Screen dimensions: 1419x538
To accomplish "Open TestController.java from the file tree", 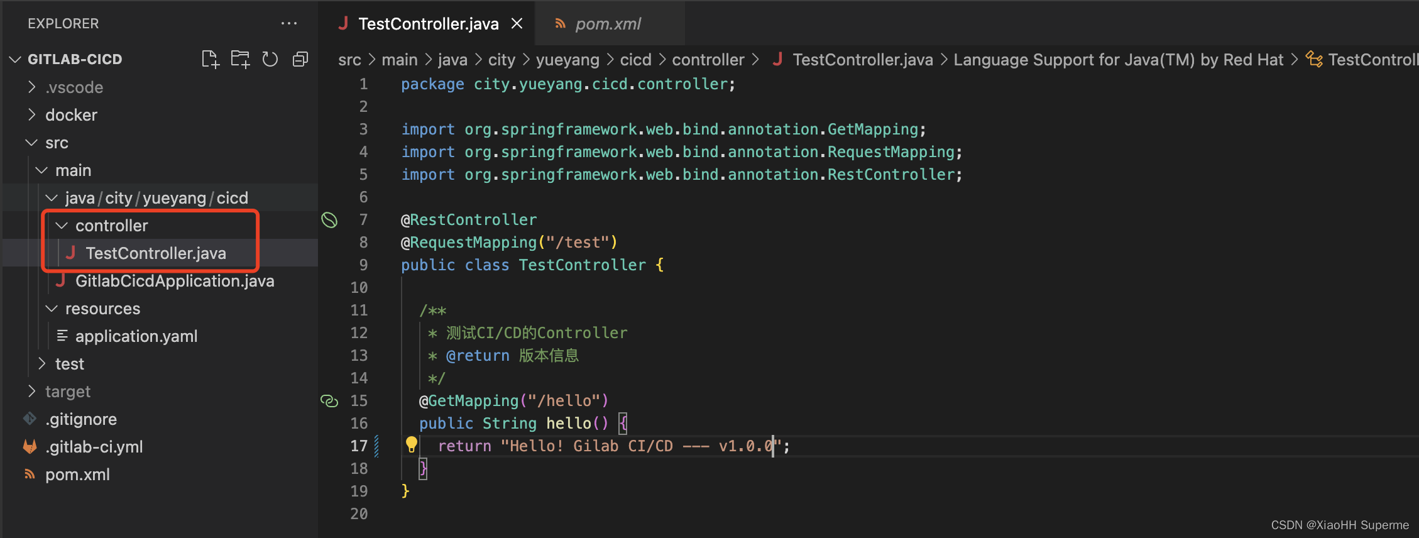I will coord(155,253).
